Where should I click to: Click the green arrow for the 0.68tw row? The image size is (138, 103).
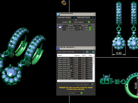[x=90, y=28]
